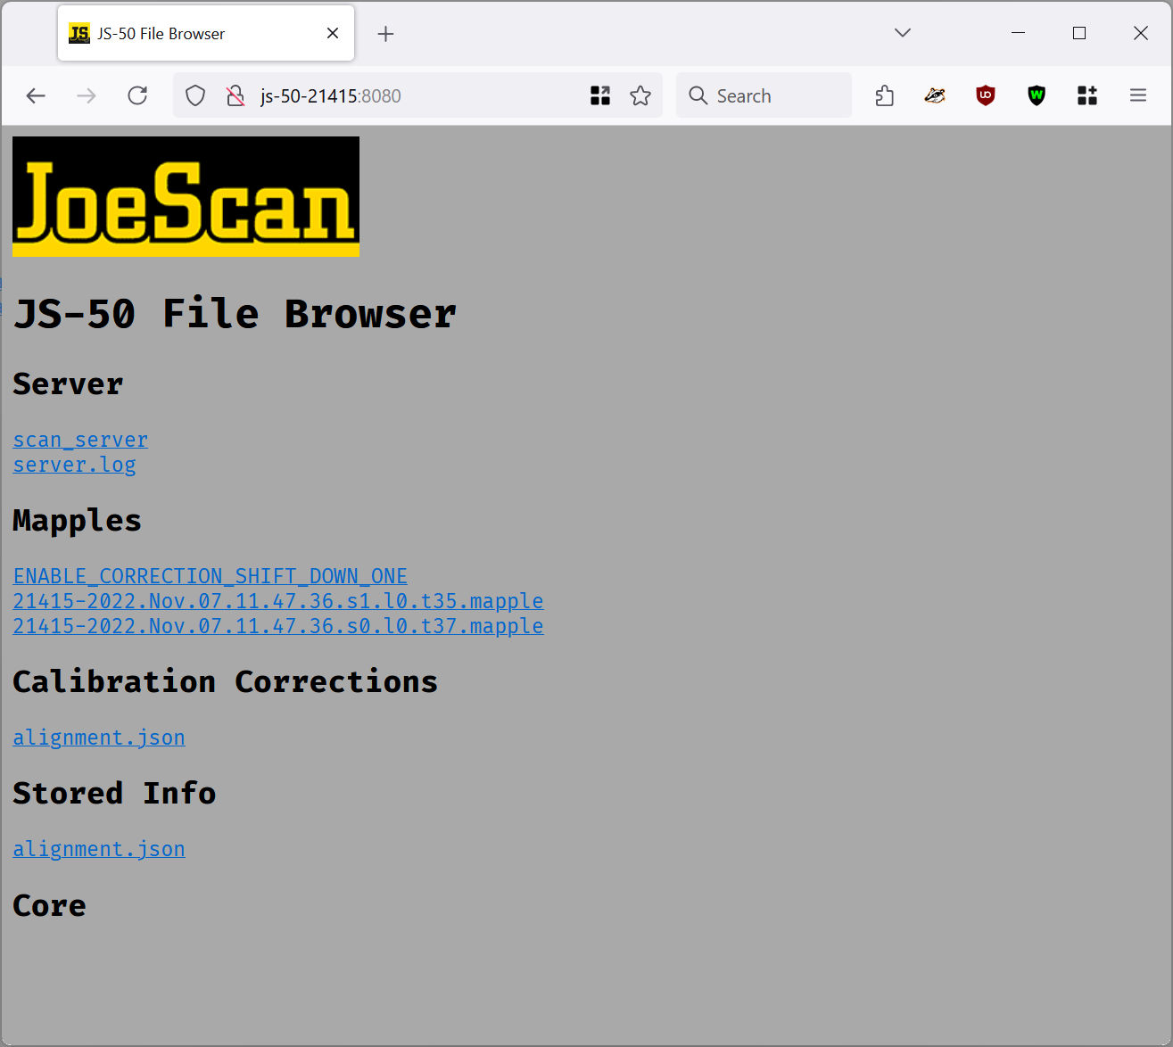Click the Mapples section heading

pyautogui.click(x=77, y=521)
